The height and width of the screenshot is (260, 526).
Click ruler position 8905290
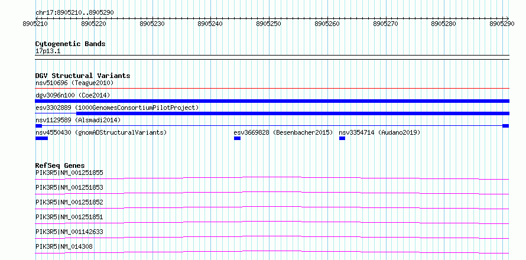click(x=502, y=24)
